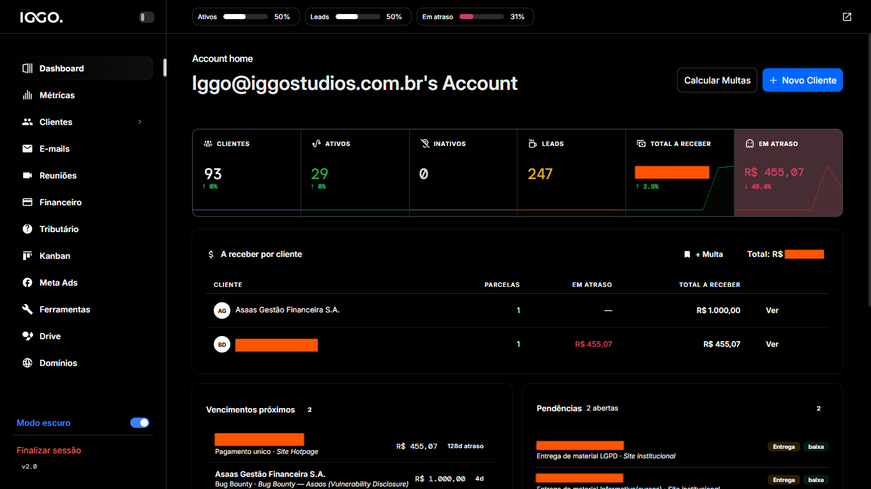The image size is (871, 489).
Task: Toggle the sidebar collapse switch beside logo
Action: pos(147,17)
